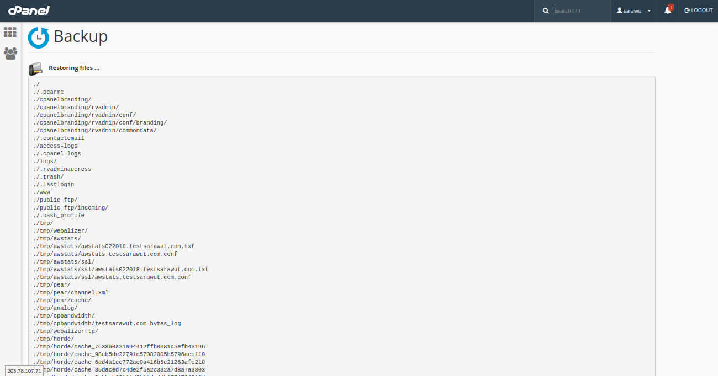Click the ./.bash_profile log line
Screen dimensions: 718x376
[59, 216]
